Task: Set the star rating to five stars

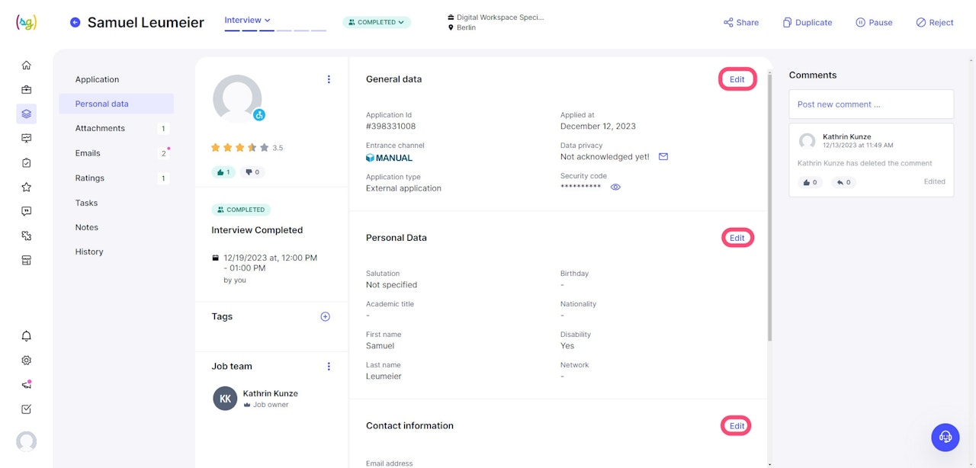Action: [265, 148]
